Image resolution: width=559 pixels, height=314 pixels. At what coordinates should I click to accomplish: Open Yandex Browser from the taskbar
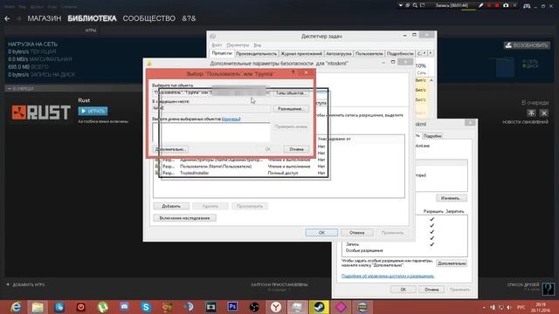point(276,307)
